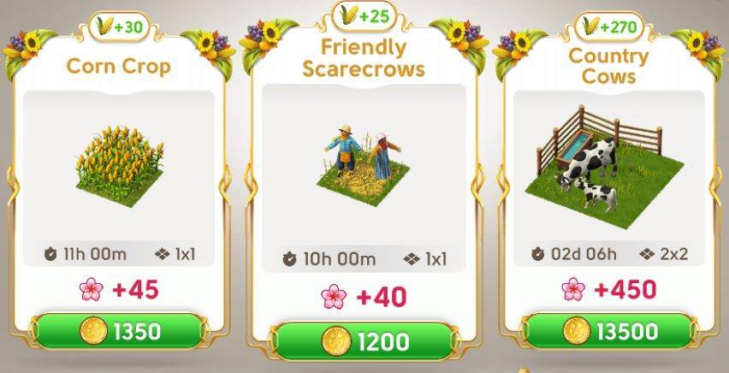Tap the pink flower icon beside +40
Viewport: 729px width, 373px height.
tap(334, 297)
